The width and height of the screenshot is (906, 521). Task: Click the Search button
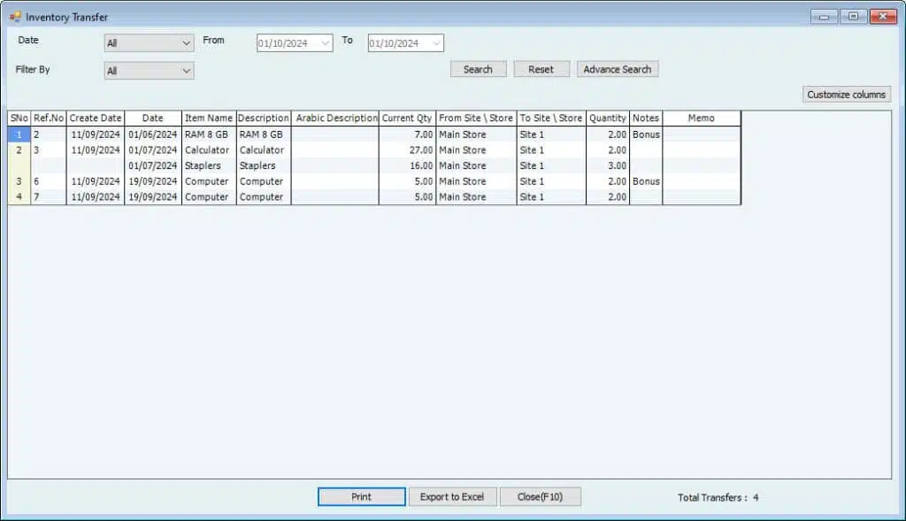[478, 69]
